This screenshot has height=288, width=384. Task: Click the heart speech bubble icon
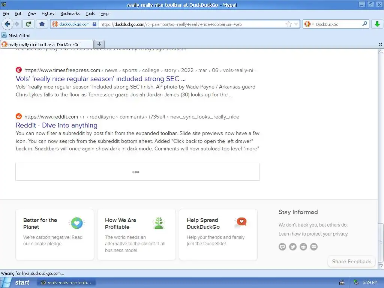click(x=241, y=222)
